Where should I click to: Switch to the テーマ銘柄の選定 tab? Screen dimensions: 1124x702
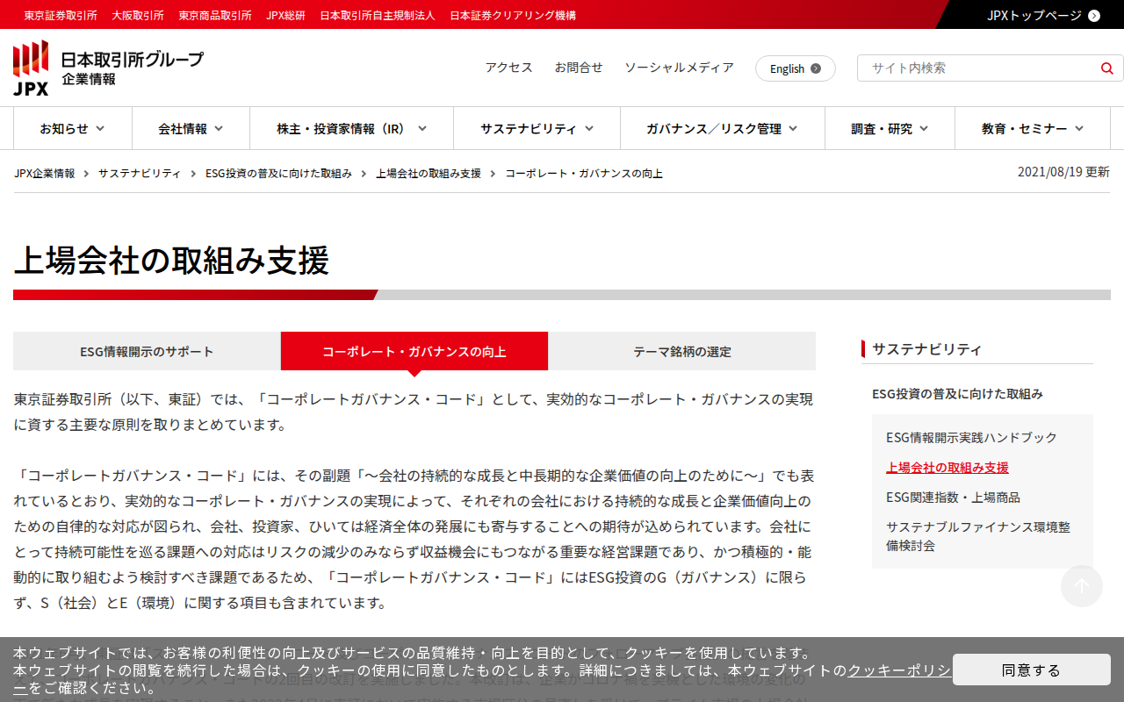click(x=682, y=351)
